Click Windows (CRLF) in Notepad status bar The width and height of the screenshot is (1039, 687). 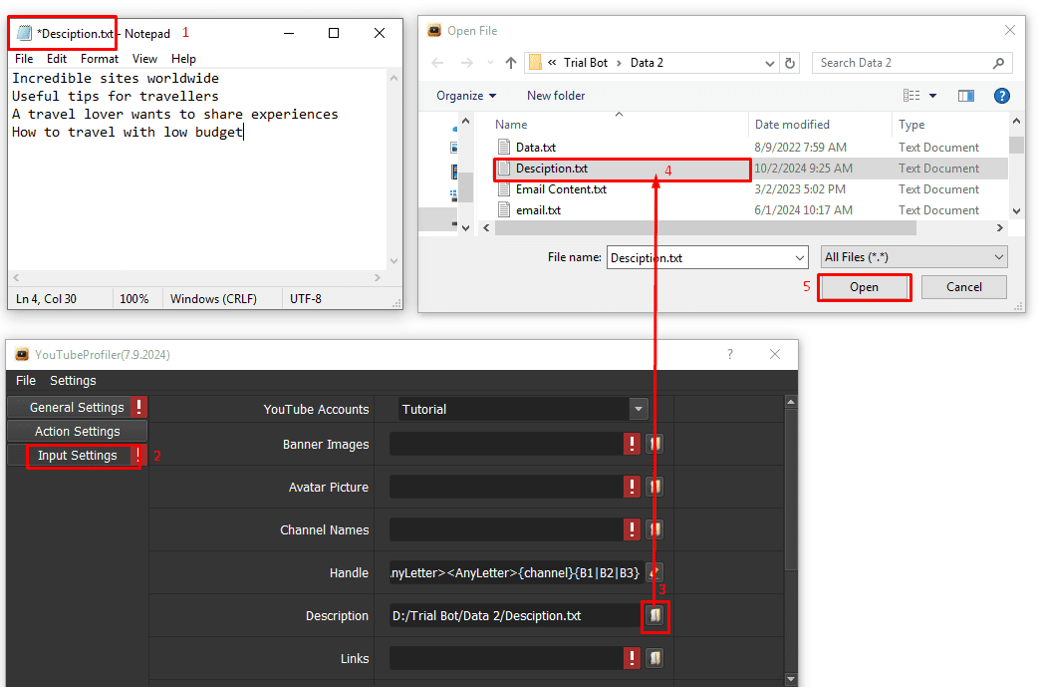coord(213,299)
